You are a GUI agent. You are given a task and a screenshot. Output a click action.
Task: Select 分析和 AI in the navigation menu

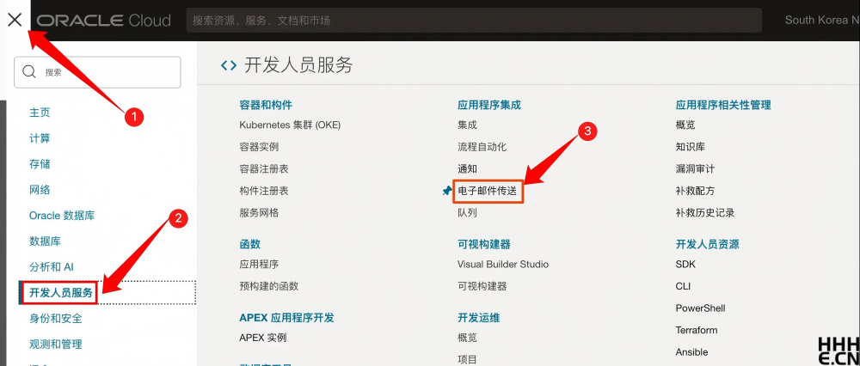[51, 267]
